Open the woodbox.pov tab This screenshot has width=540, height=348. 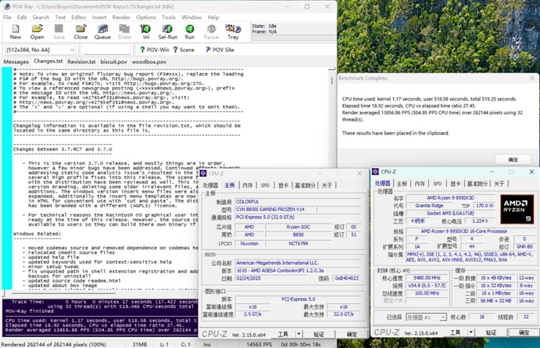coord(148,61)
